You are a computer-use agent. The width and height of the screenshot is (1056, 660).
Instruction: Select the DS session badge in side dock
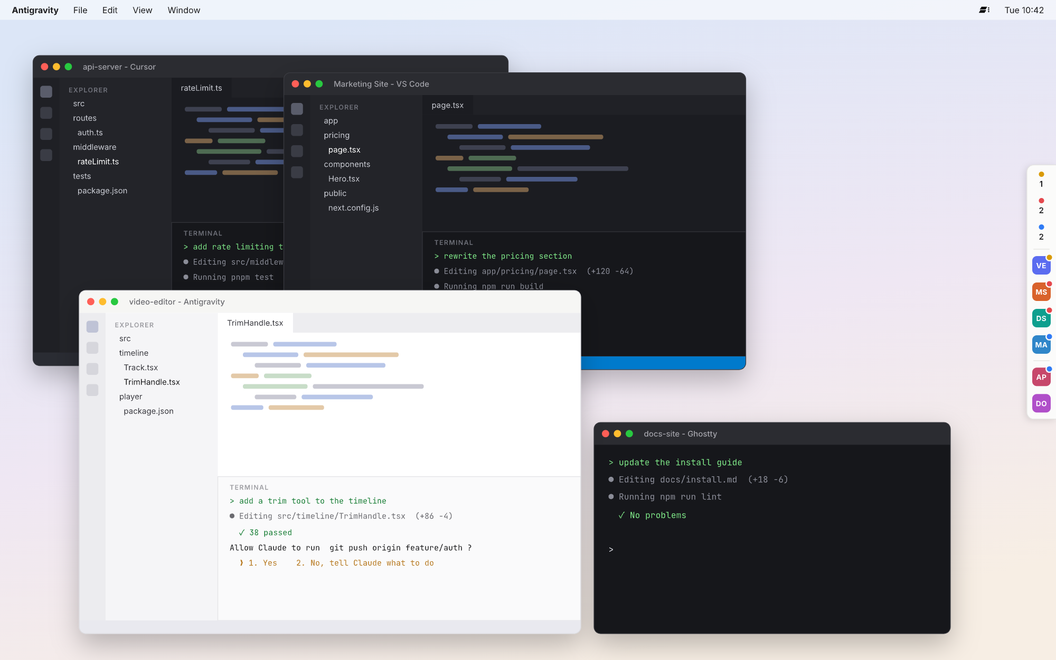[x=1041, y=318]
